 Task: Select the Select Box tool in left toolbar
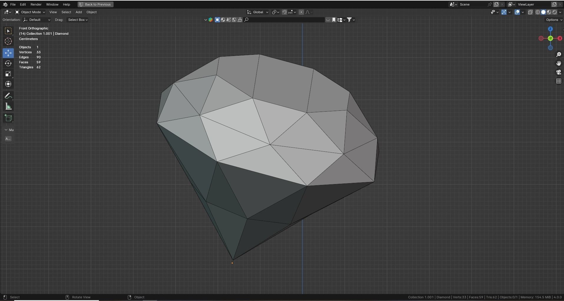click(x=8, y=31)
